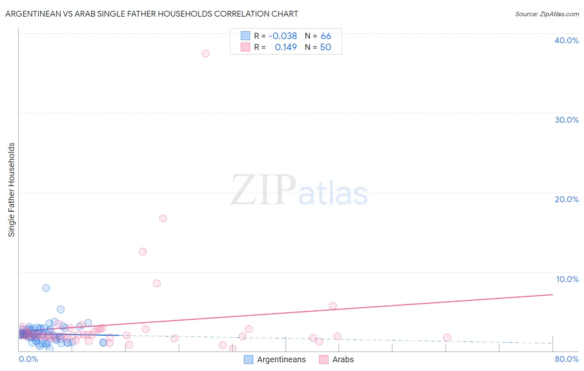Click the Single Father Households axis label
Viewport: 584px width, 371px height.
pyautogui.click(x=11, y=190)
